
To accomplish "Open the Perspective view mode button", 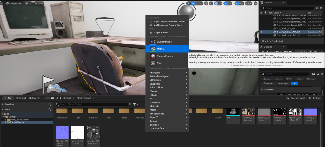I will click(x=13, y=3).
